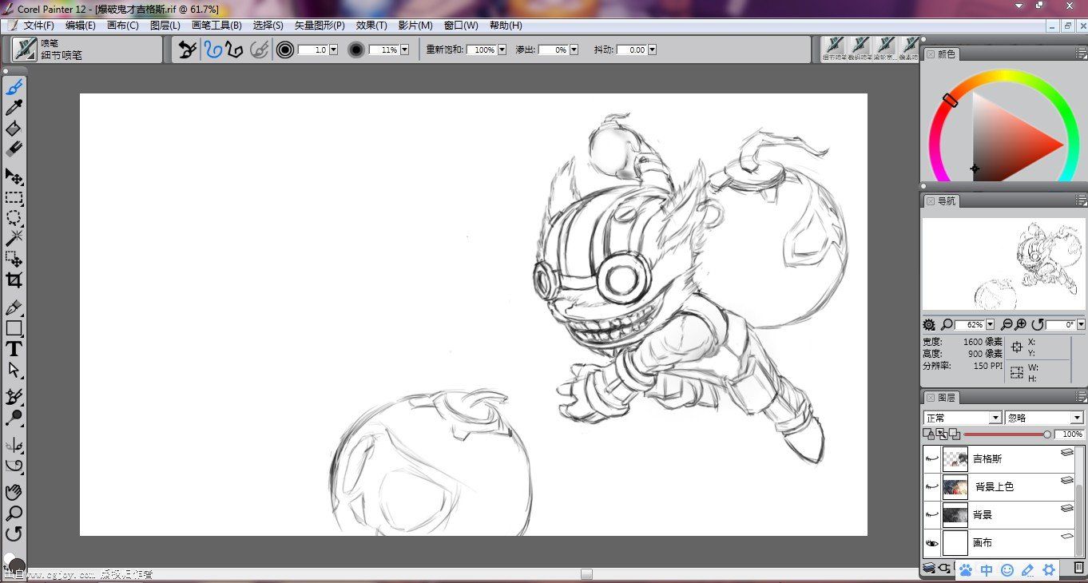Open the 效果(T) menu
1088x583 pixels.
coord(371,26)
